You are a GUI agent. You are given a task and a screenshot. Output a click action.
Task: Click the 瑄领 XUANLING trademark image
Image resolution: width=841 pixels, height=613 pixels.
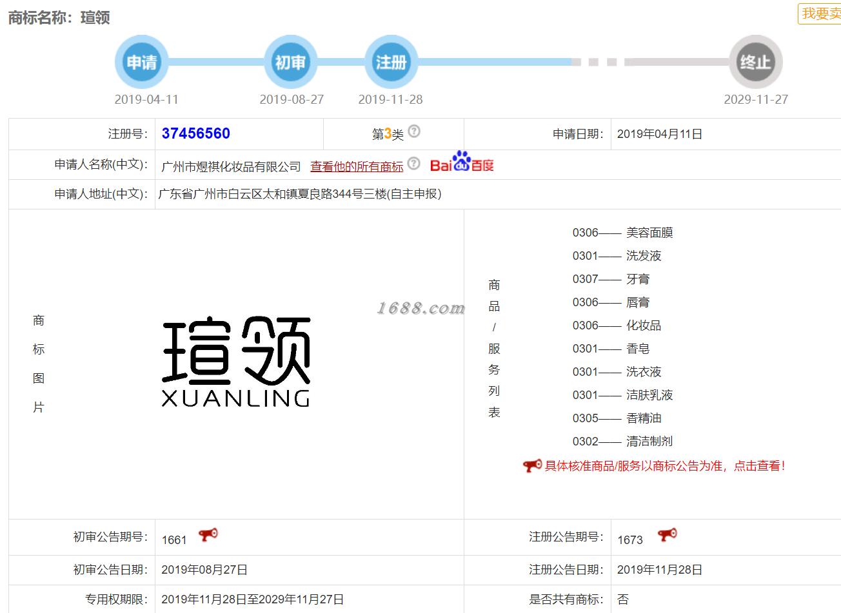(236, 362)
